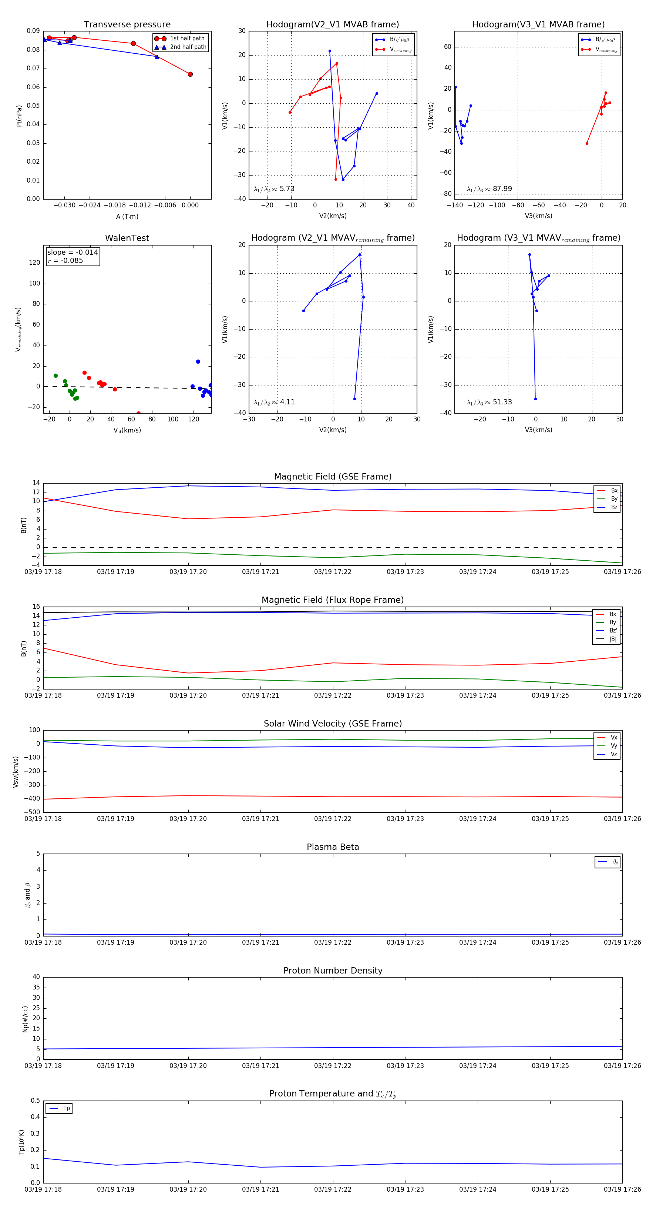This screenshot has height=1222, width=666.
Task: Click the "Np(#/cc)" y-axis label
Action: click(25, 1019)
